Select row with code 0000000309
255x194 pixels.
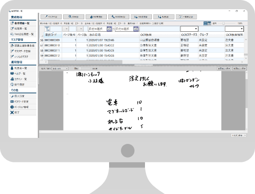click(142, 40)
